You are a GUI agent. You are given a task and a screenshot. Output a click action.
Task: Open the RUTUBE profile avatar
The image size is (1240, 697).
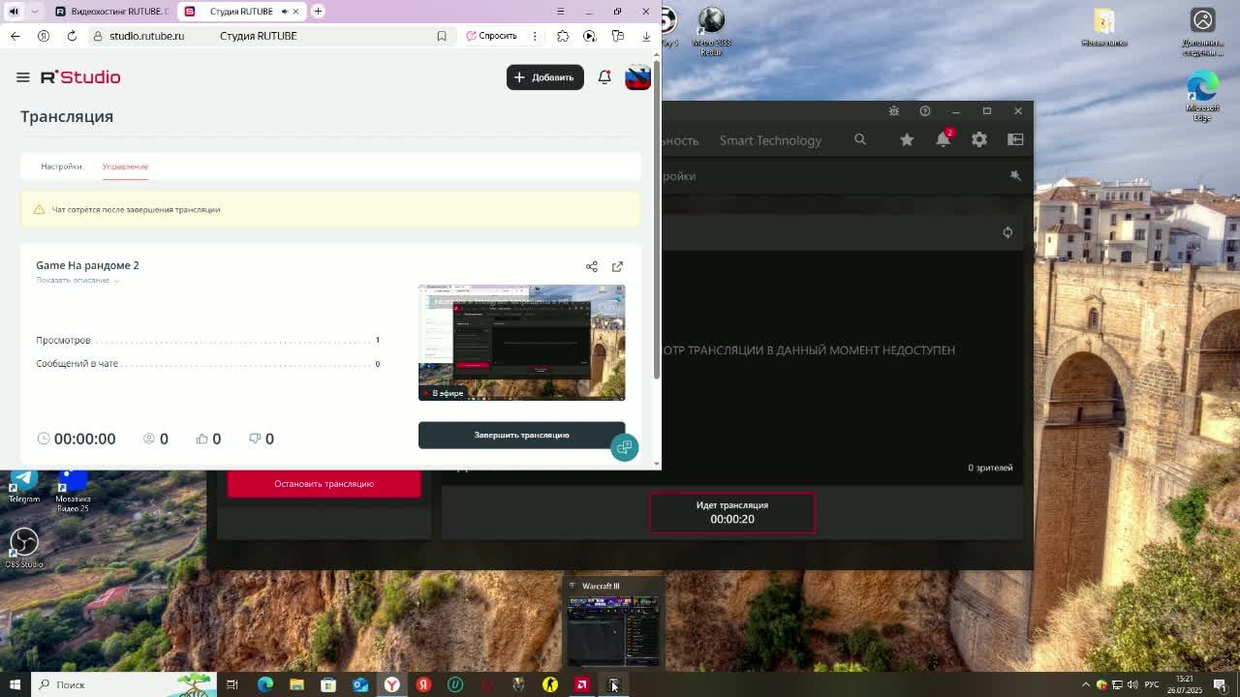pyautogui.click(x=637, y=77)
